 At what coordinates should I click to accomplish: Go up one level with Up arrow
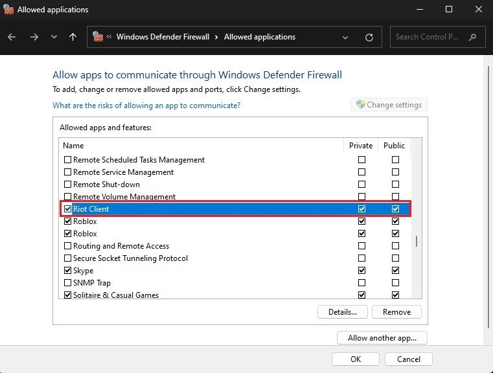(x=73, y=37)
